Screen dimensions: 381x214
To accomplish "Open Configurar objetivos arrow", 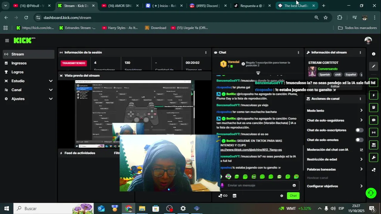I will [361, 186].
